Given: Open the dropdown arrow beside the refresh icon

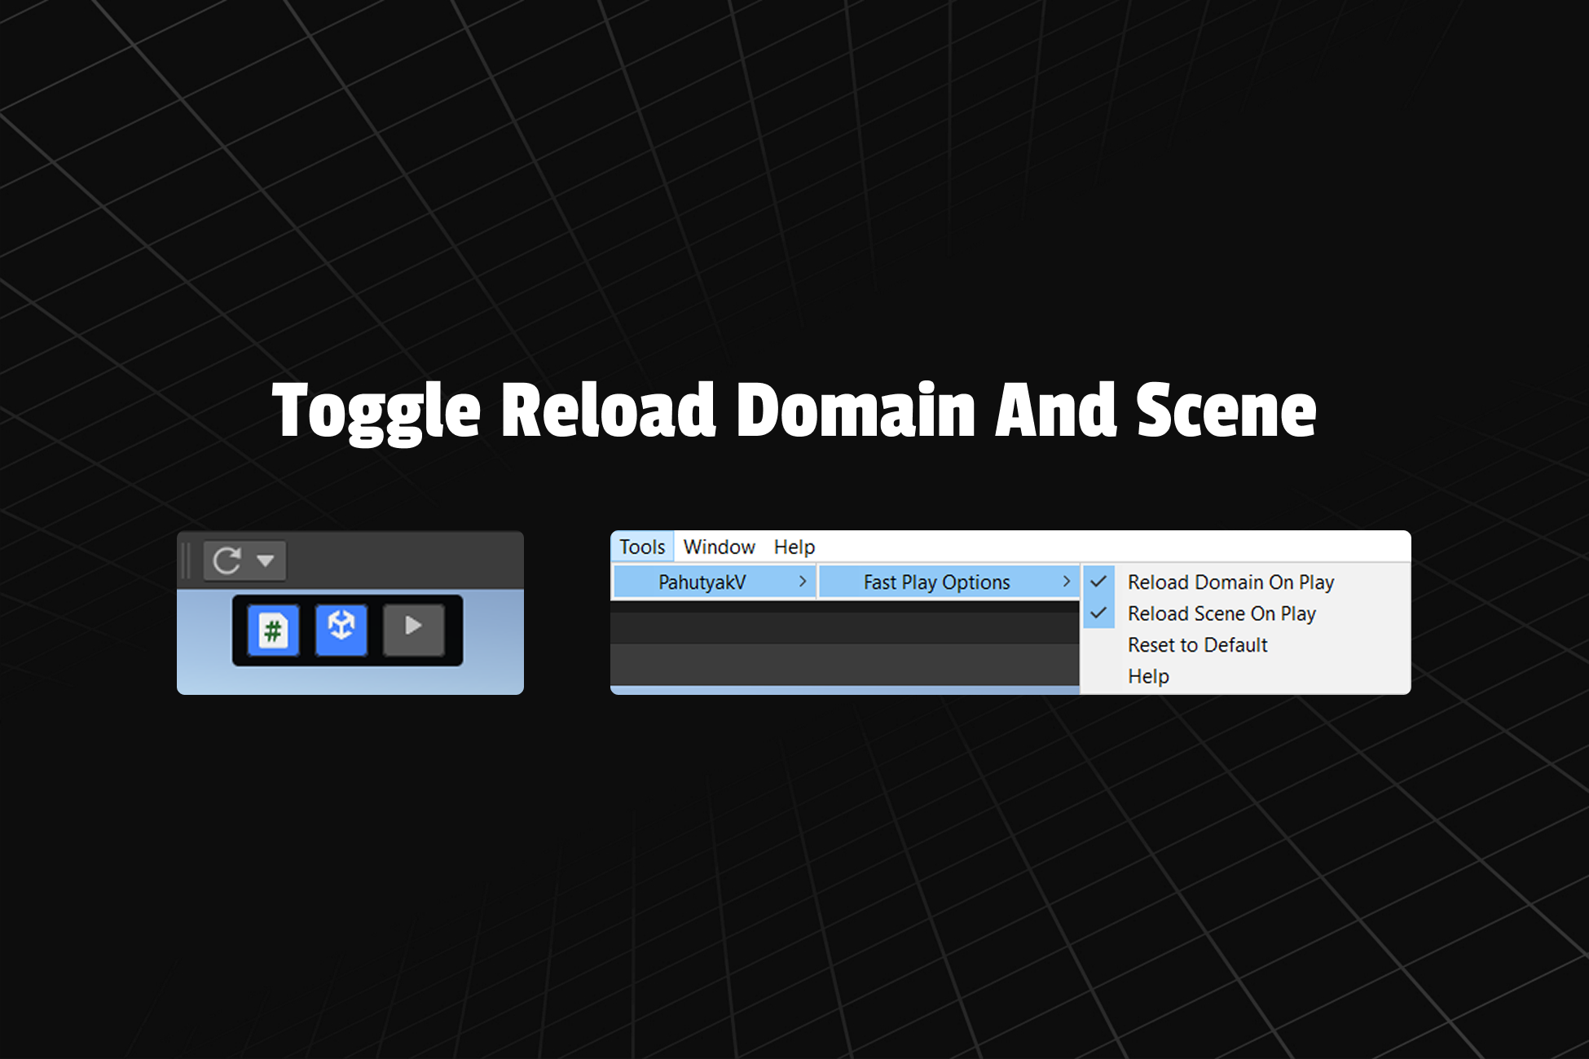Looking at the screenshot, I should (265, 560).
